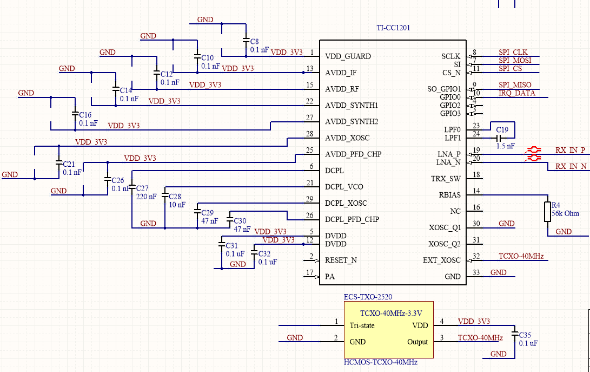Click the AVDD_RF pin name
The height and width of the screenshot is (372, 590).
click(342, 89)
